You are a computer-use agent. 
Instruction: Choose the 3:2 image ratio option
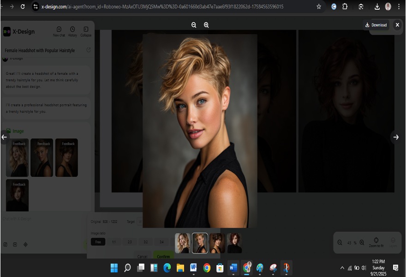pyautogui.click(x=145, y=242)
